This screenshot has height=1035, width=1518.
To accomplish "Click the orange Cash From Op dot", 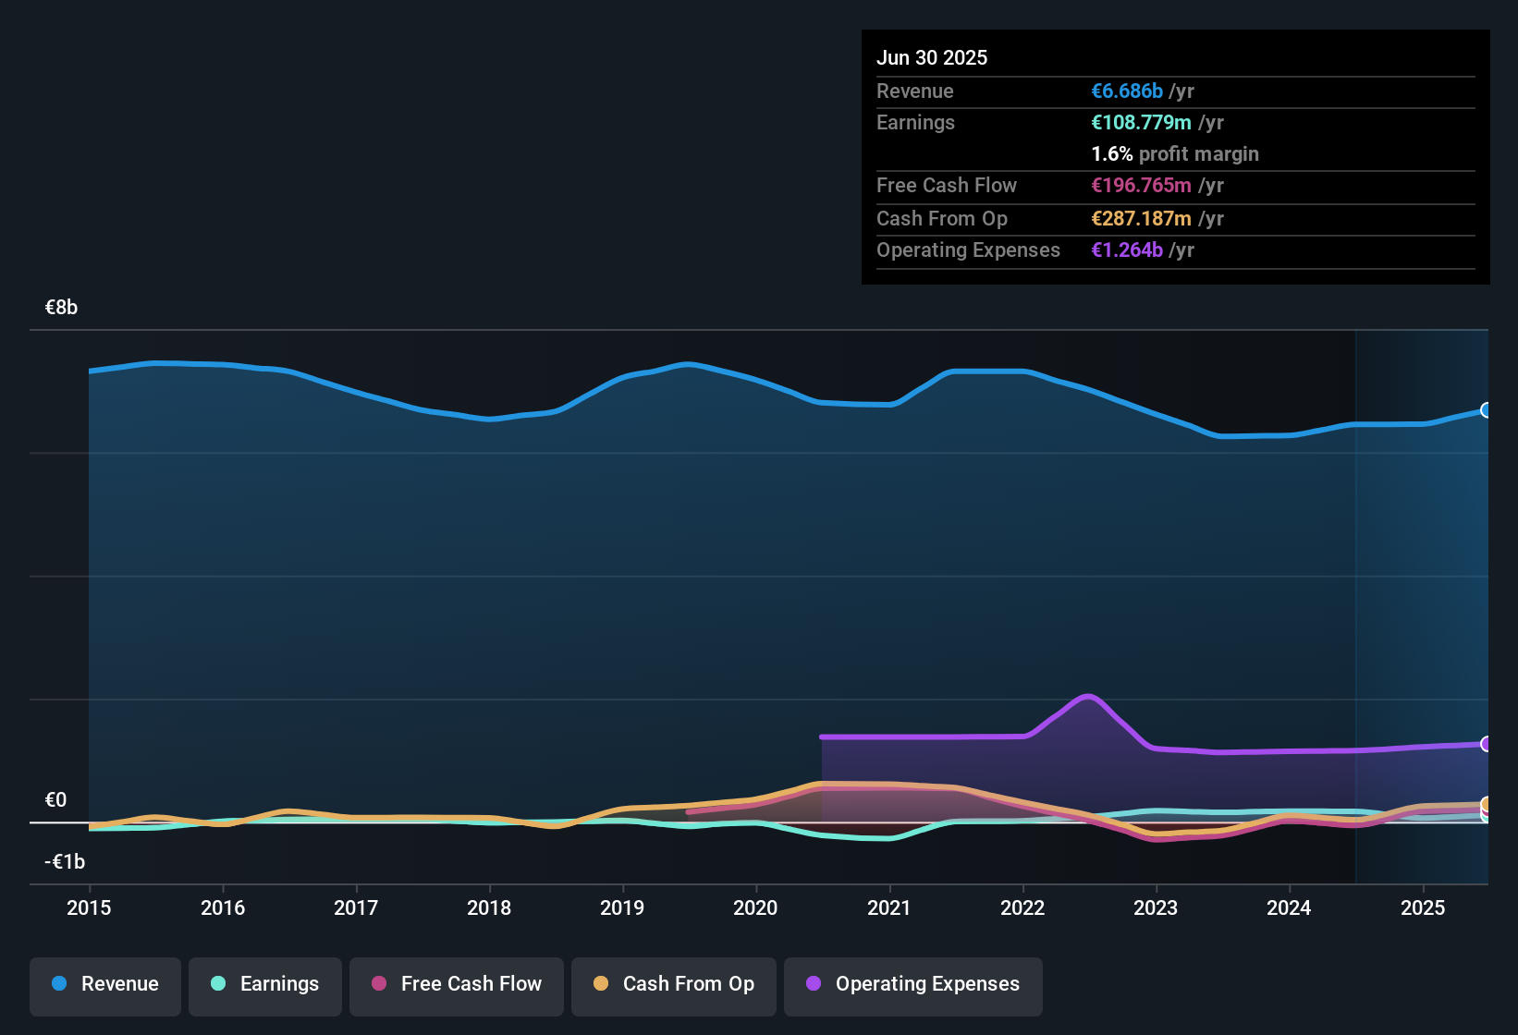I will [x=601, y=984].
